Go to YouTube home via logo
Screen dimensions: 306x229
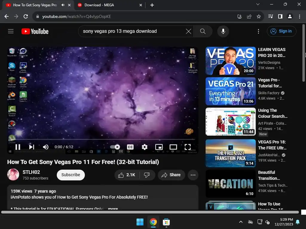35,31
